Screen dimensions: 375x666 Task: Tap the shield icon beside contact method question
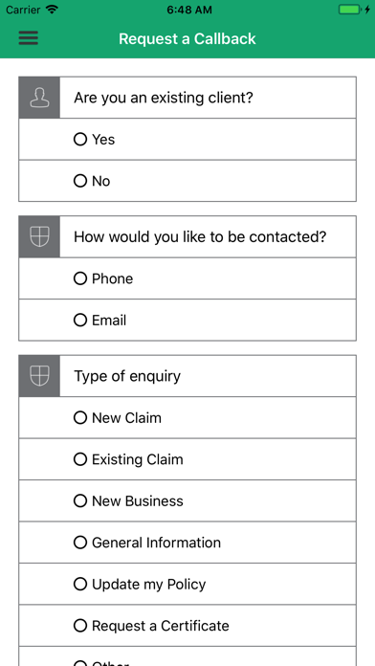[x=39, y=236]
